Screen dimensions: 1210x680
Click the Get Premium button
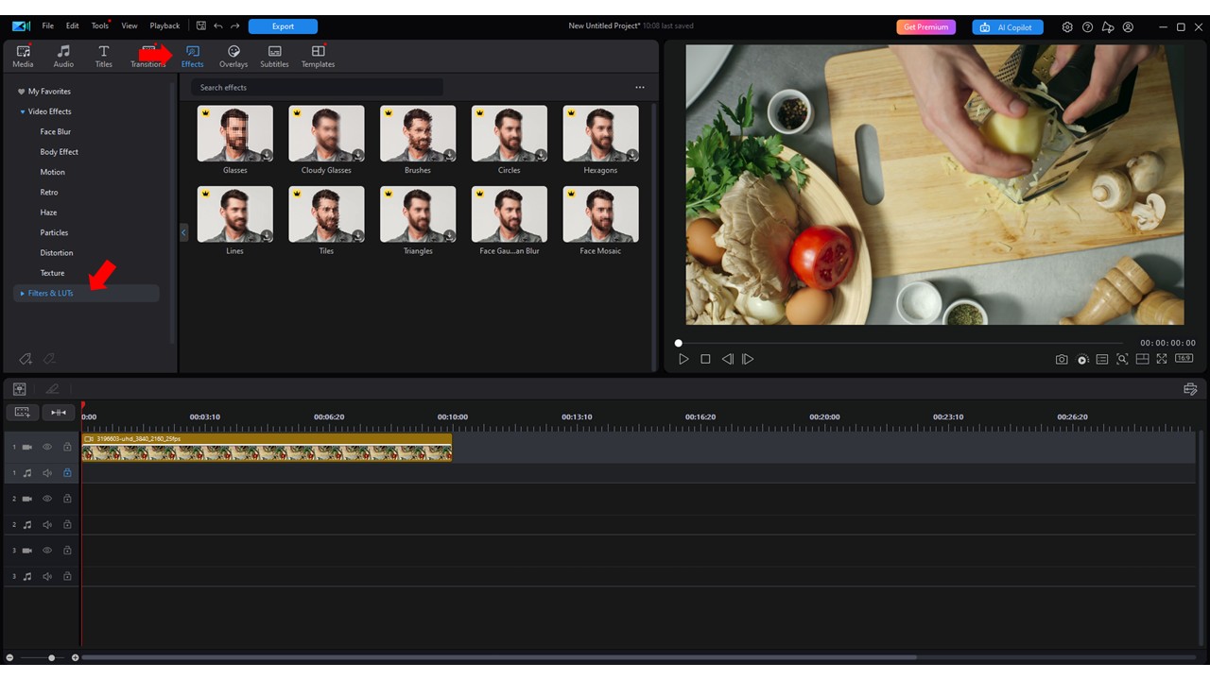[x=925, y=27]
